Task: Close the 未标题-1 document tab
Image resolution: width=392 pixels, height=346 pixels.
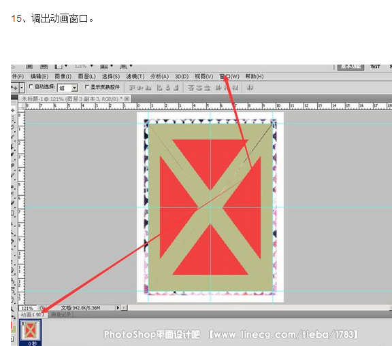Action: tap(127, 99)
